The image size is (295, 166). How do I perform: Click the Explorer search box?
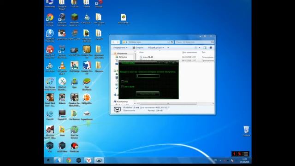195,42
